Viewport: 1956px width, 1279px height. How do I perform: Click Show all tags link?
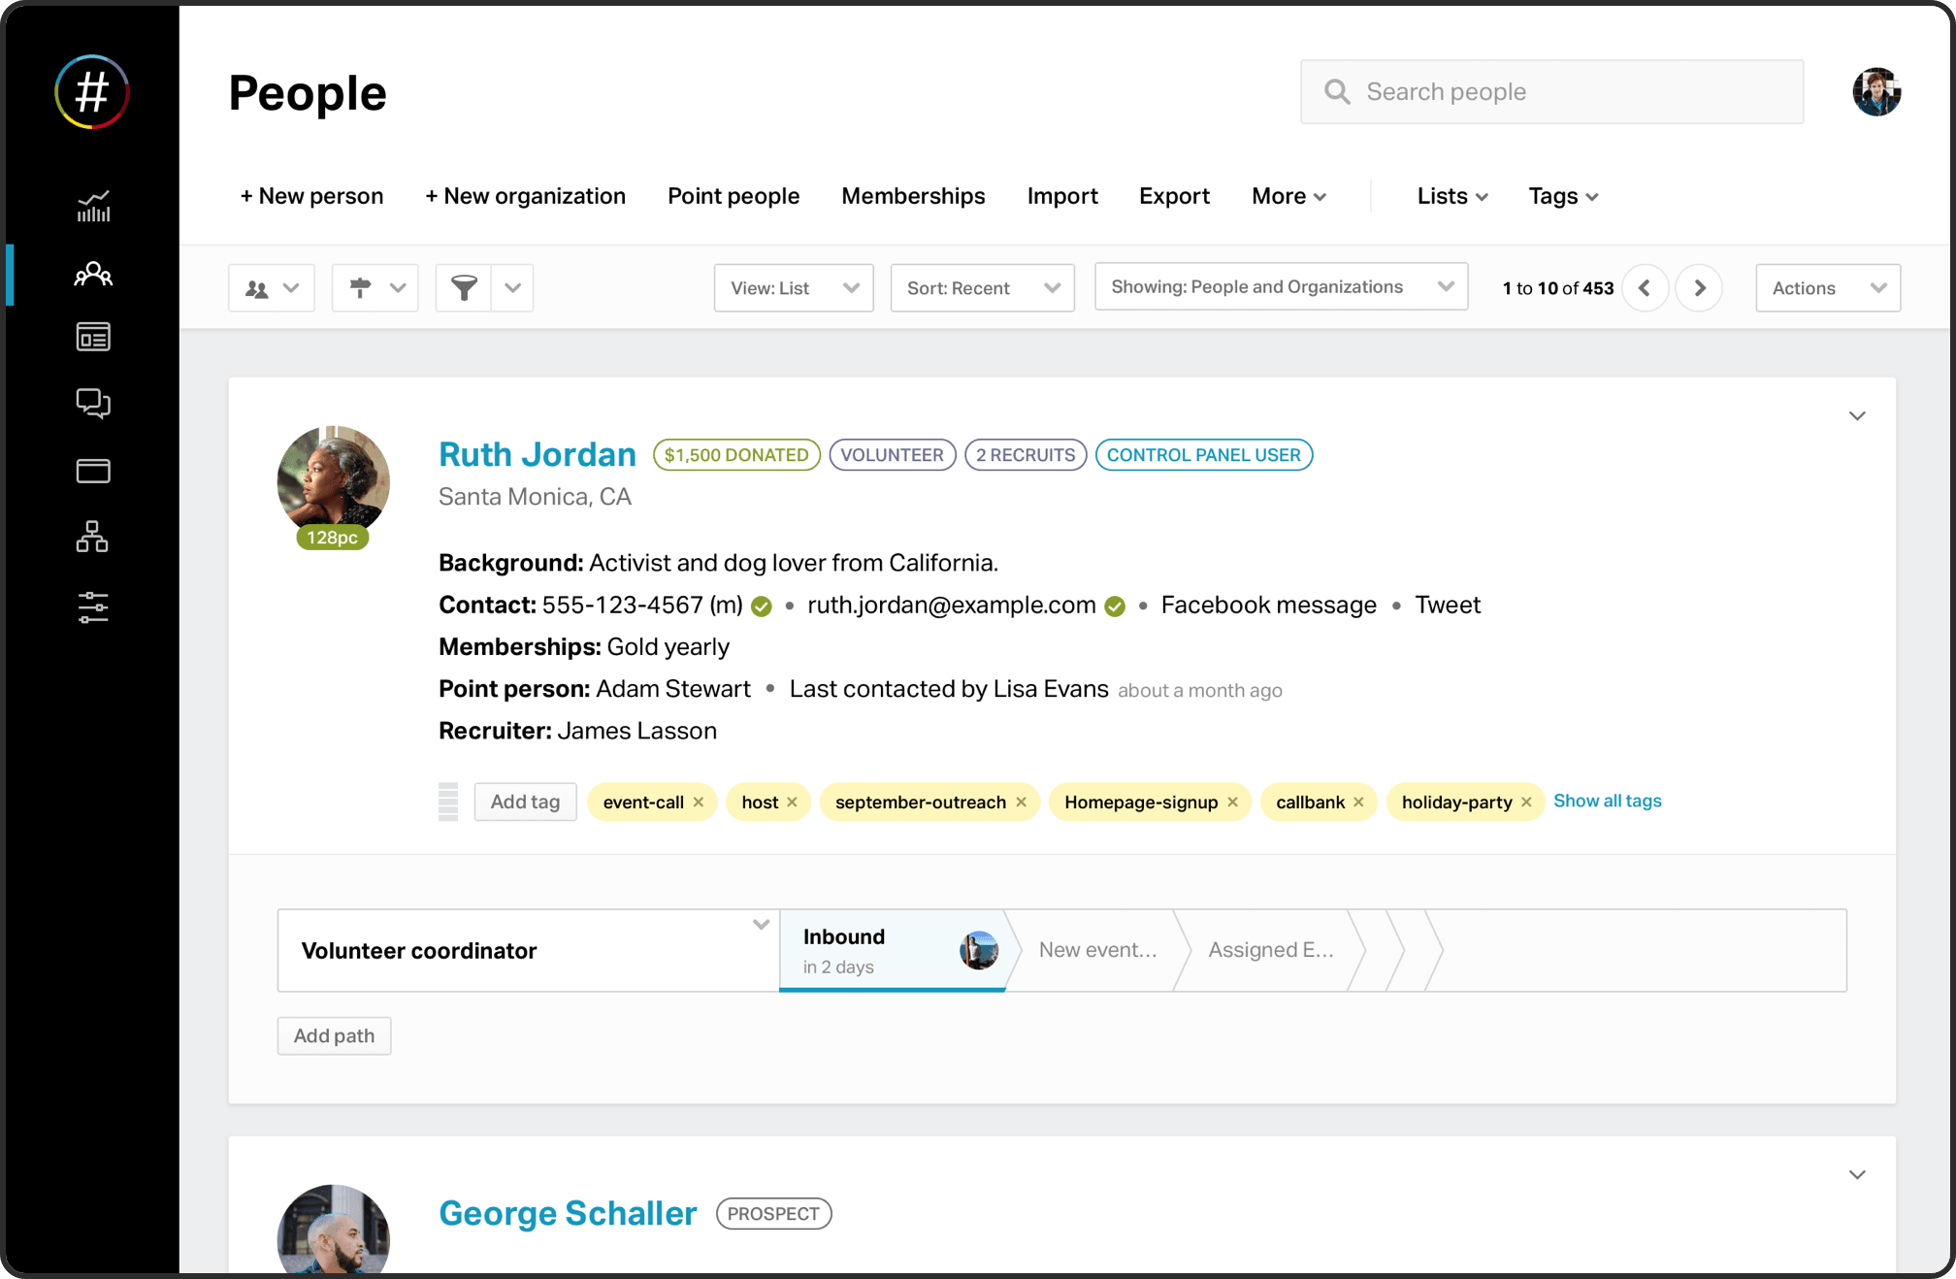tap(1607, 801)
